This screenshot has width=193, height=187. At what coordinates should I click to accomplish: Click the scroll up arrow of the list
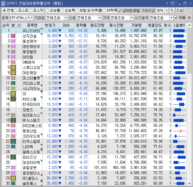click(x=189, y=25)
